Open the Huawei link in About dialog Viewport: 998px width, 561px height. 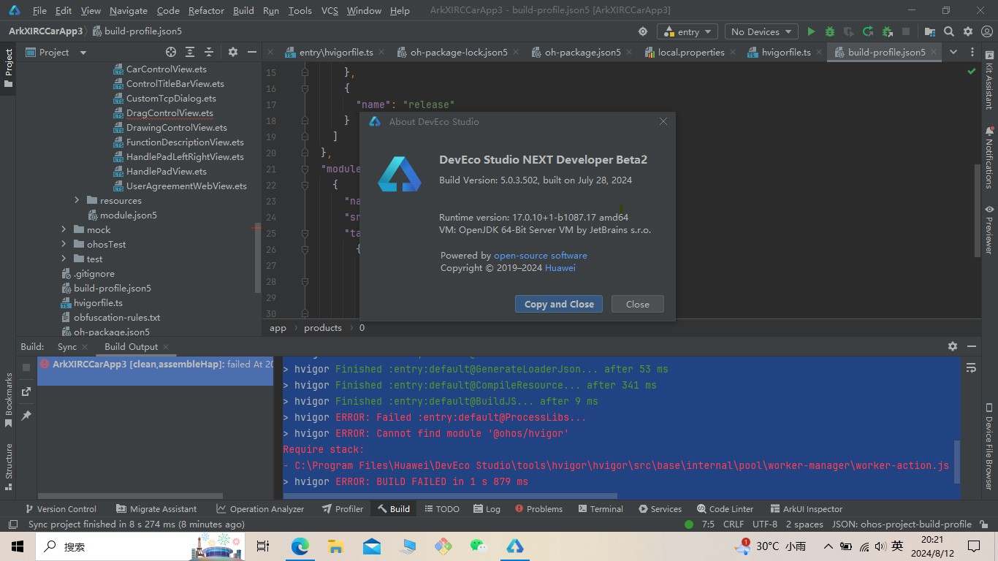coord(560,267)
